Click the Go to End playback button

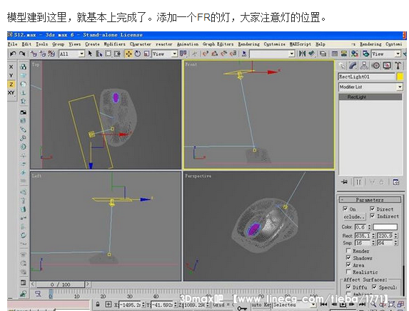pos(362,304)
